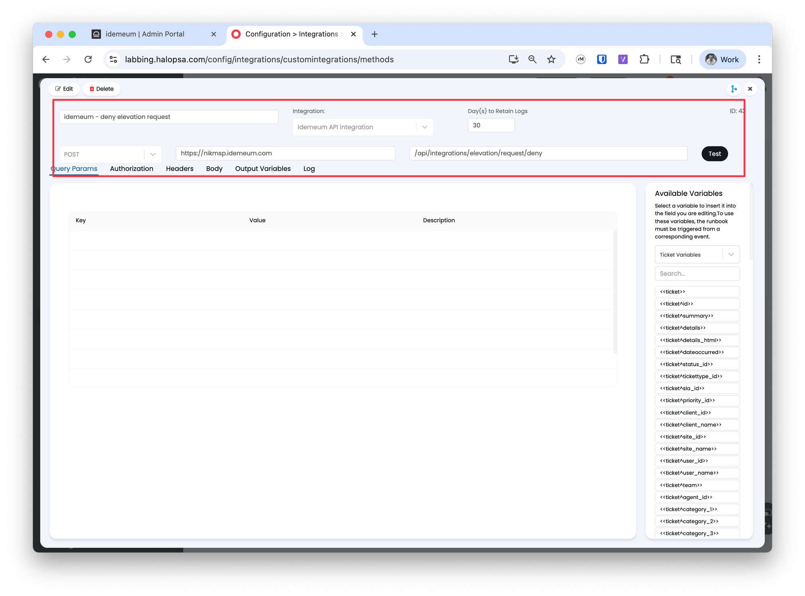Switch to the Authorization tab
The width and height of the screenshot is (805, 596).
(x=132, y=169)
